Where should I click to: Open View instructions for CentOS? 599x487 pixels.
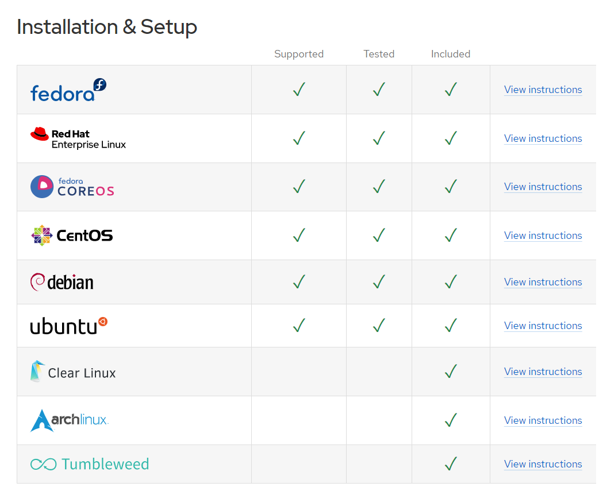543,235
